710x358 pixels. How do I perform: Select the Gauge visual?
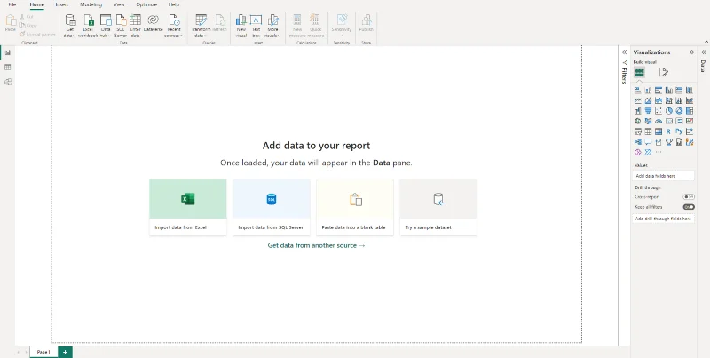(659, 121)
